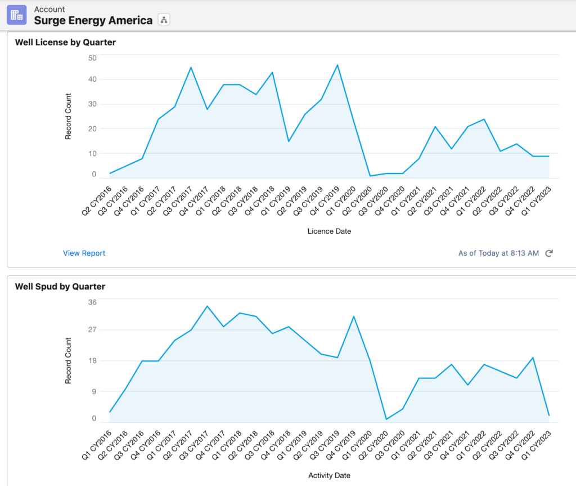This screenshot has width=576, height=486.
Task: Click the Q3 CY2017 peak on spud chart
Action: (x=208, y=306)
